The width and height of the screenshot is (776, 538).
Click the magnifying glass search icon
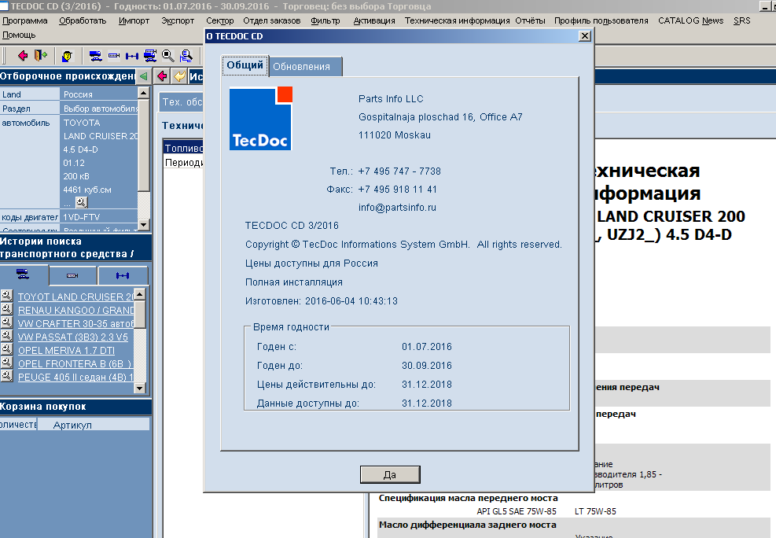click(168, 55)
